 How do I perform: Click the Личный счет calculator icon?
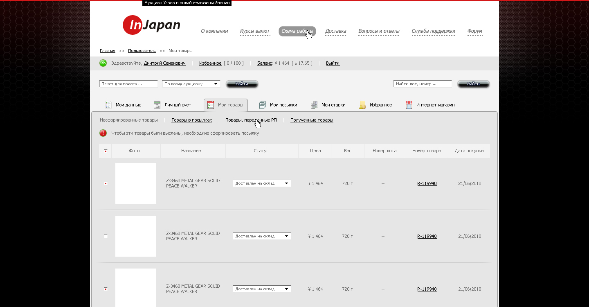[157, 105]
